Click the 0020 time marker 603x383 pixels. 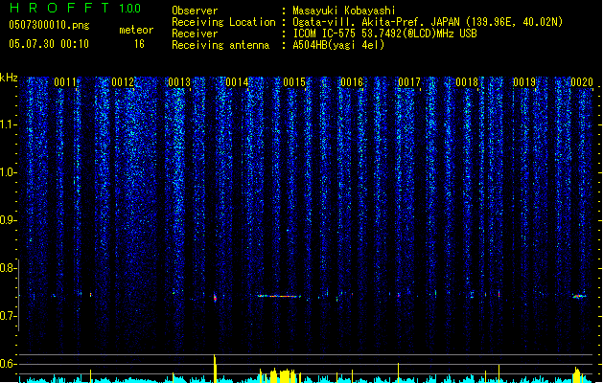[582, 82]
